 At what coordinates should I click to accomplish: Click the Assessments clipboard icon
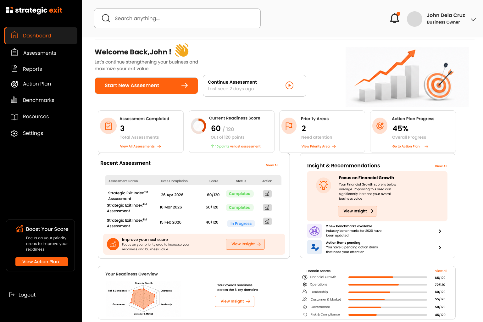pyautogui.click(x=14, y=53)
